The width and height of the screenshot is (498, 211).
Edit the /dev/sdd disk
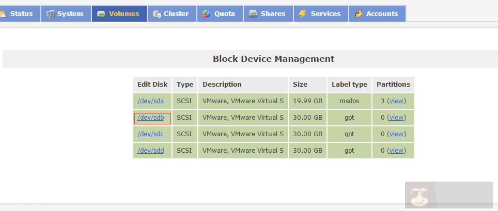point(150,151)
